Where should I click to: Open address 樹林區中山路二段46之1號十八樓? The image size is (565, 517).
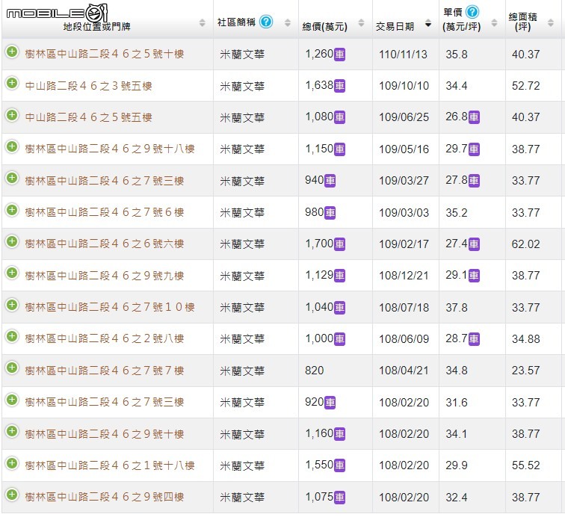tap(110, 465)
